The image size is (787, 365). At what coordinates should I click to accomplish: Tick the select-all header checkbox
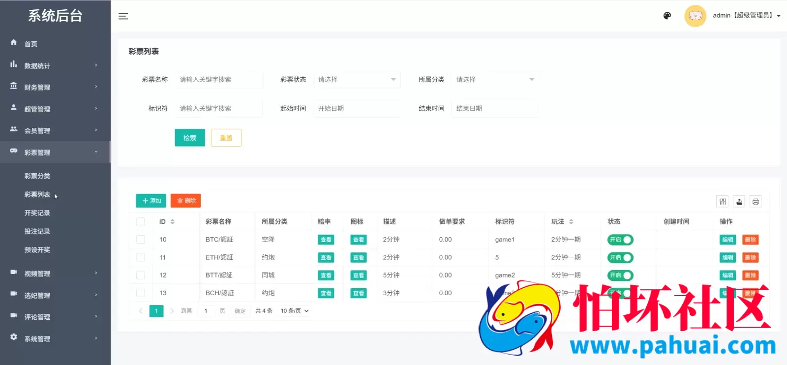[141, 222]
